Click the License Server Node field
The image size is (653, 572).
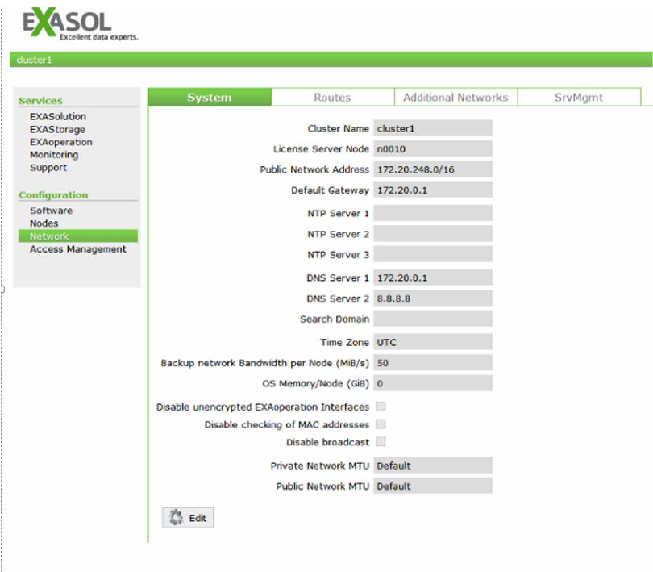433,148
